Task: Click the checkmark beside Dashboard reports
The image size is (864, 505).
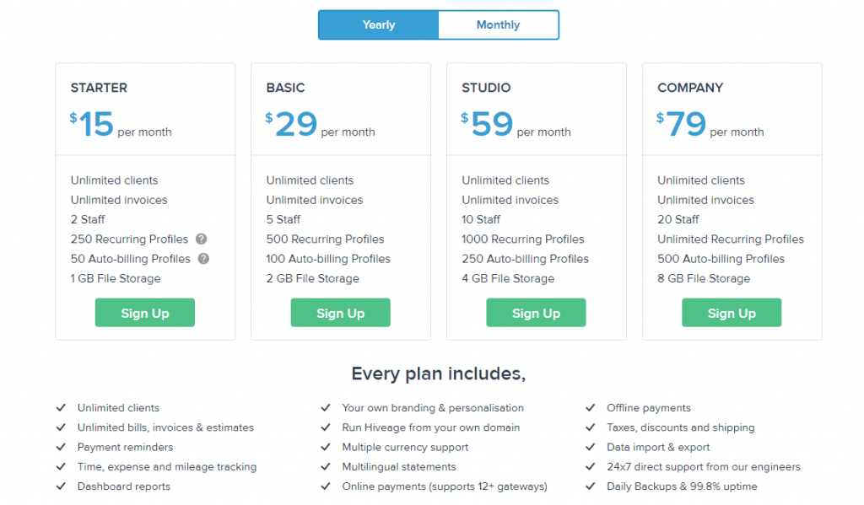Action: pos(61,486)
